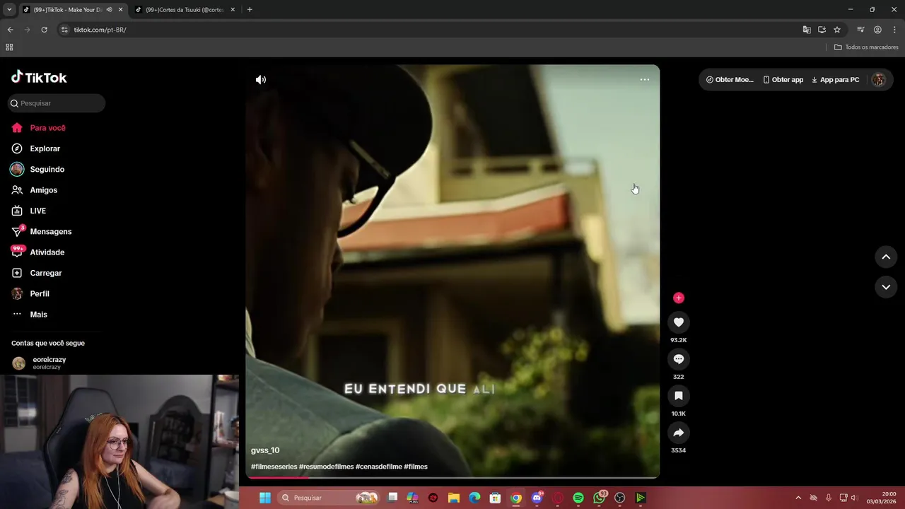Open Mensagens inbox
This screenshot has height=509, width=905.
point(50,232)
